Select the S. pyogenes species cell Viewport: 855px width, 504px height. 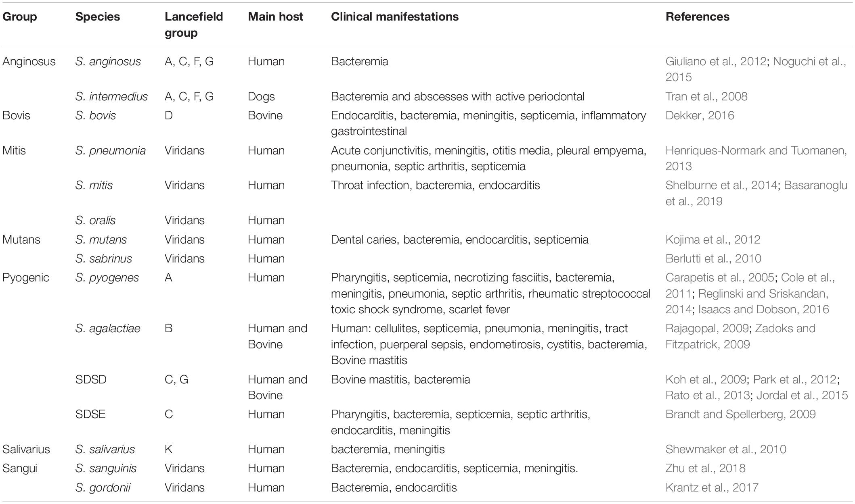click(107, 277)
